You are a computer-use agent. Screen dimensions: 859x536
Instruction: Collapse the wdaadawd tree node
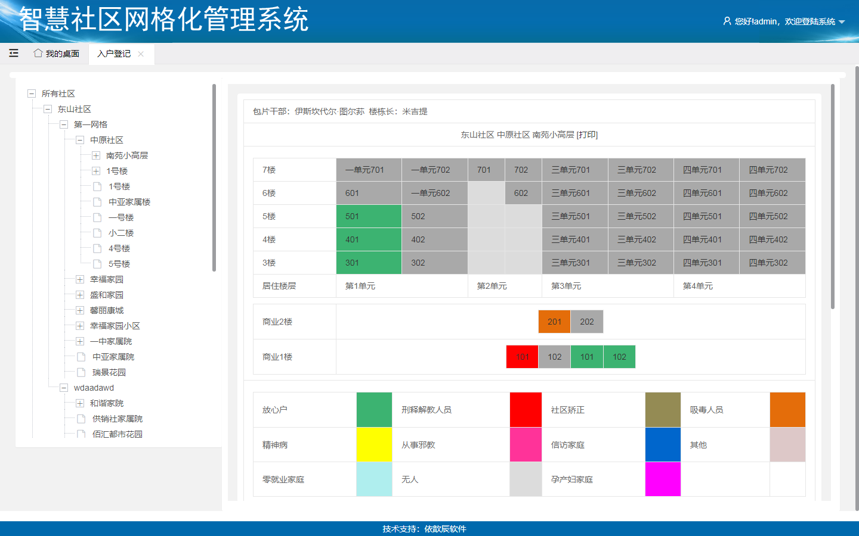64,388
